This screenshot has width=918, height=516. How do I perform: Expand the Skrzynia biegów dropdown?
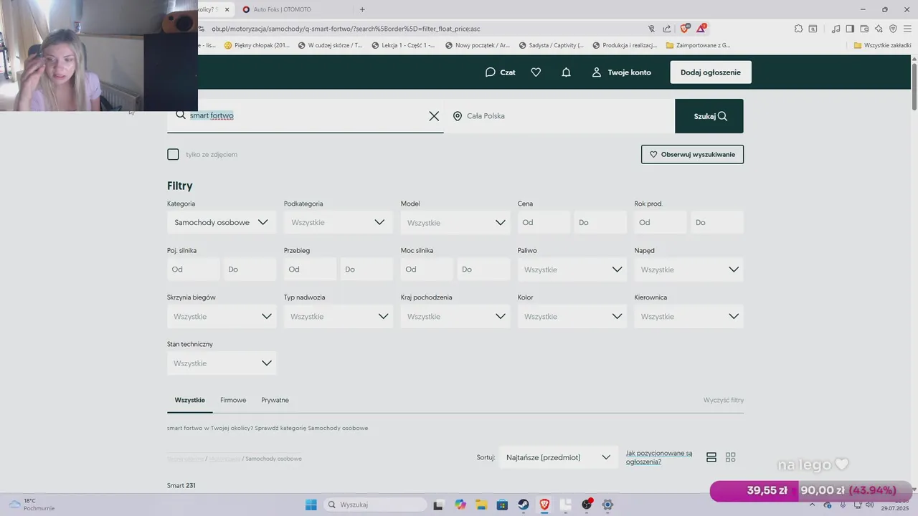point(222,316)
